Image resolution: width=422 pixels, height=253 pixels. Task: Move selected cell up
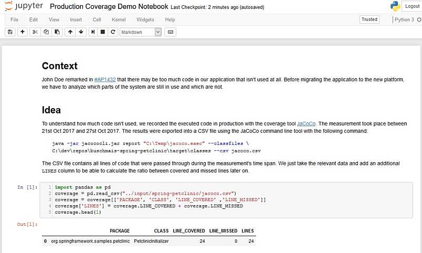(x=70, y=32)
